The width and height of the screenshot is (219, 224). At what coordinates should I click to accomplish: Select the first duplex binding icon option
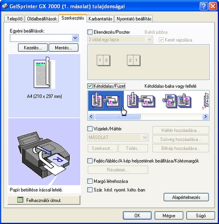(106, 101)
